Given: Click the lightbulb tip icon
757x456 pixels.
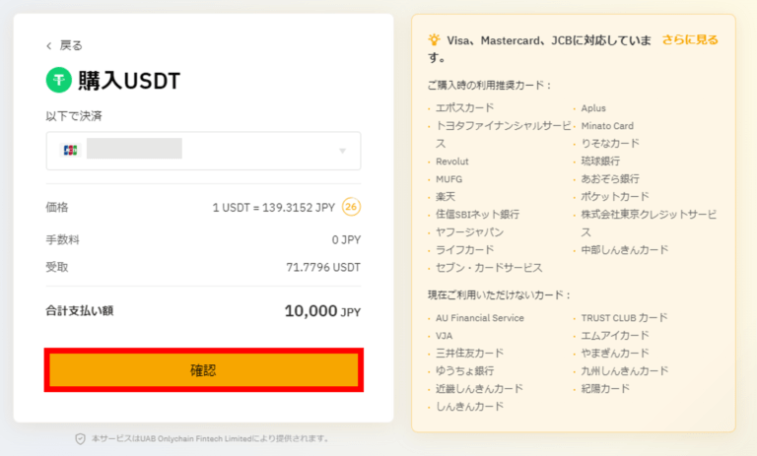Looking at the screenshot, I should point(434,39).
